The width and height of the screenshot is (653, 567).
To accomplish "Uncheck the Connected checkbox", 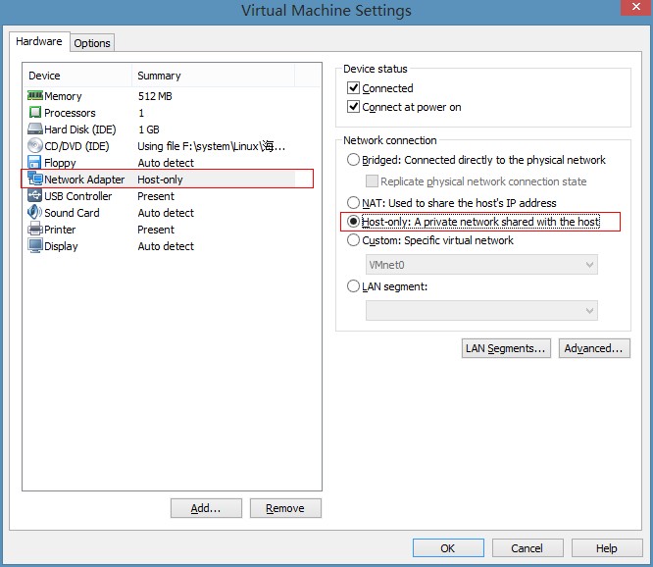I will [354, 88].
